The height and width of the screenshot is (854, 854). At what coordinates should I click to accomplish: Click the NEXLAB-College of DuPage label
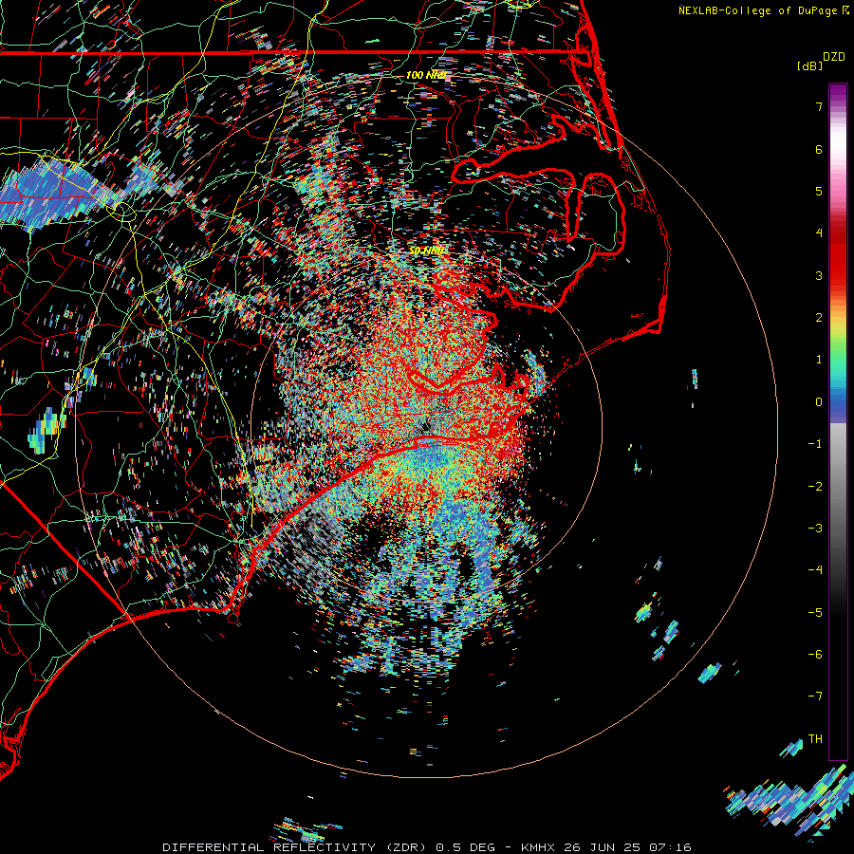(x=759, y=10)
